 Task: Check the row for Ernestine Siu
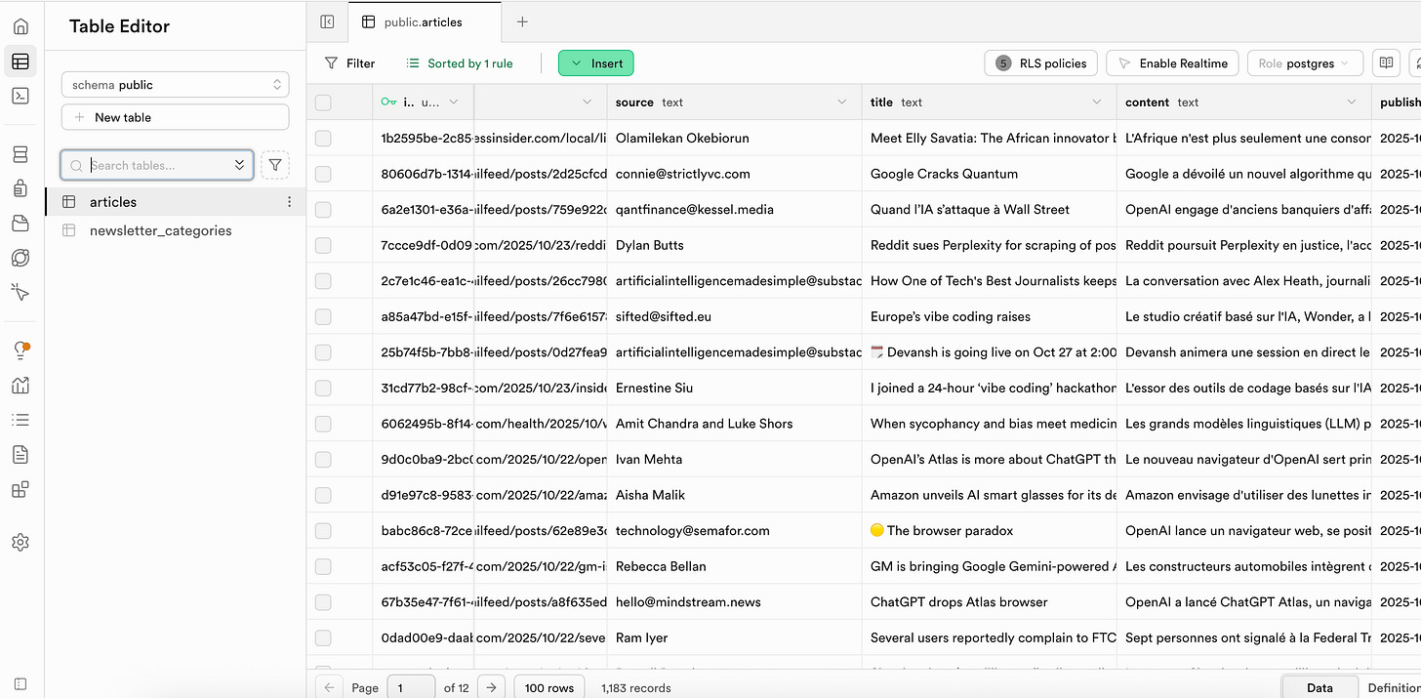323,388
